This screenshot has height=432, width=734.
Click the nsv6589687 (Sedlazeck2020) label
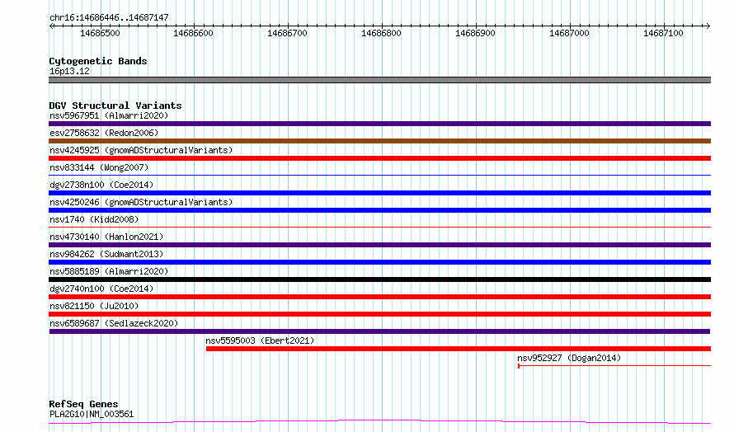114,323
